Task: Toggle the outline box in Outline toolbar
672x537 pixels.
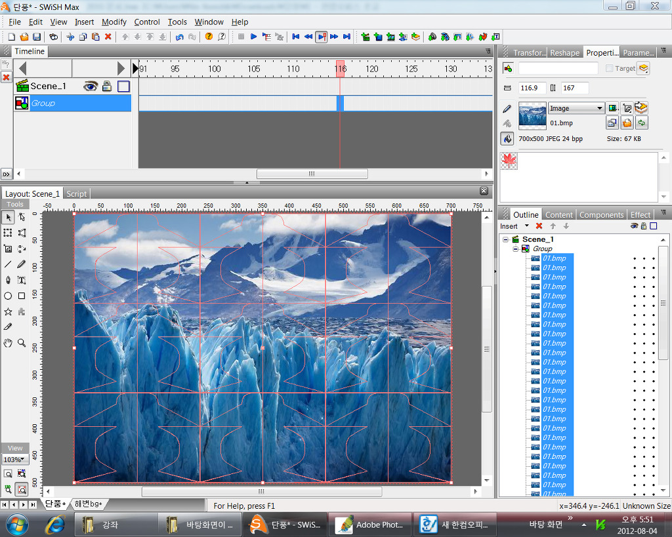Action: 654,226
